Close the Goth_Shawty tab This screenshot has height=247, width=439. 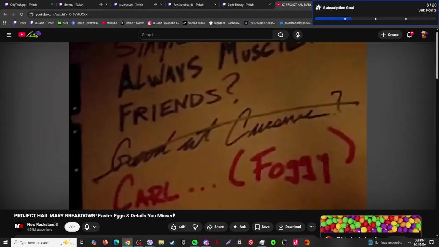click(270, 5)
